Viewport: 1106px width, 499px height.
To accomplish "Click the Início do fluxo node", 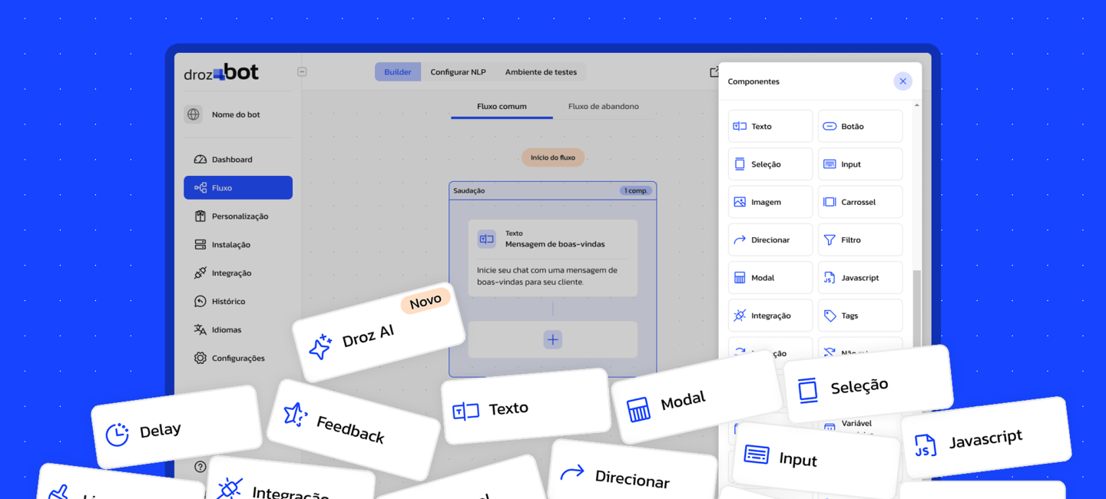I will pyautogui.click(x=553, y=158).
